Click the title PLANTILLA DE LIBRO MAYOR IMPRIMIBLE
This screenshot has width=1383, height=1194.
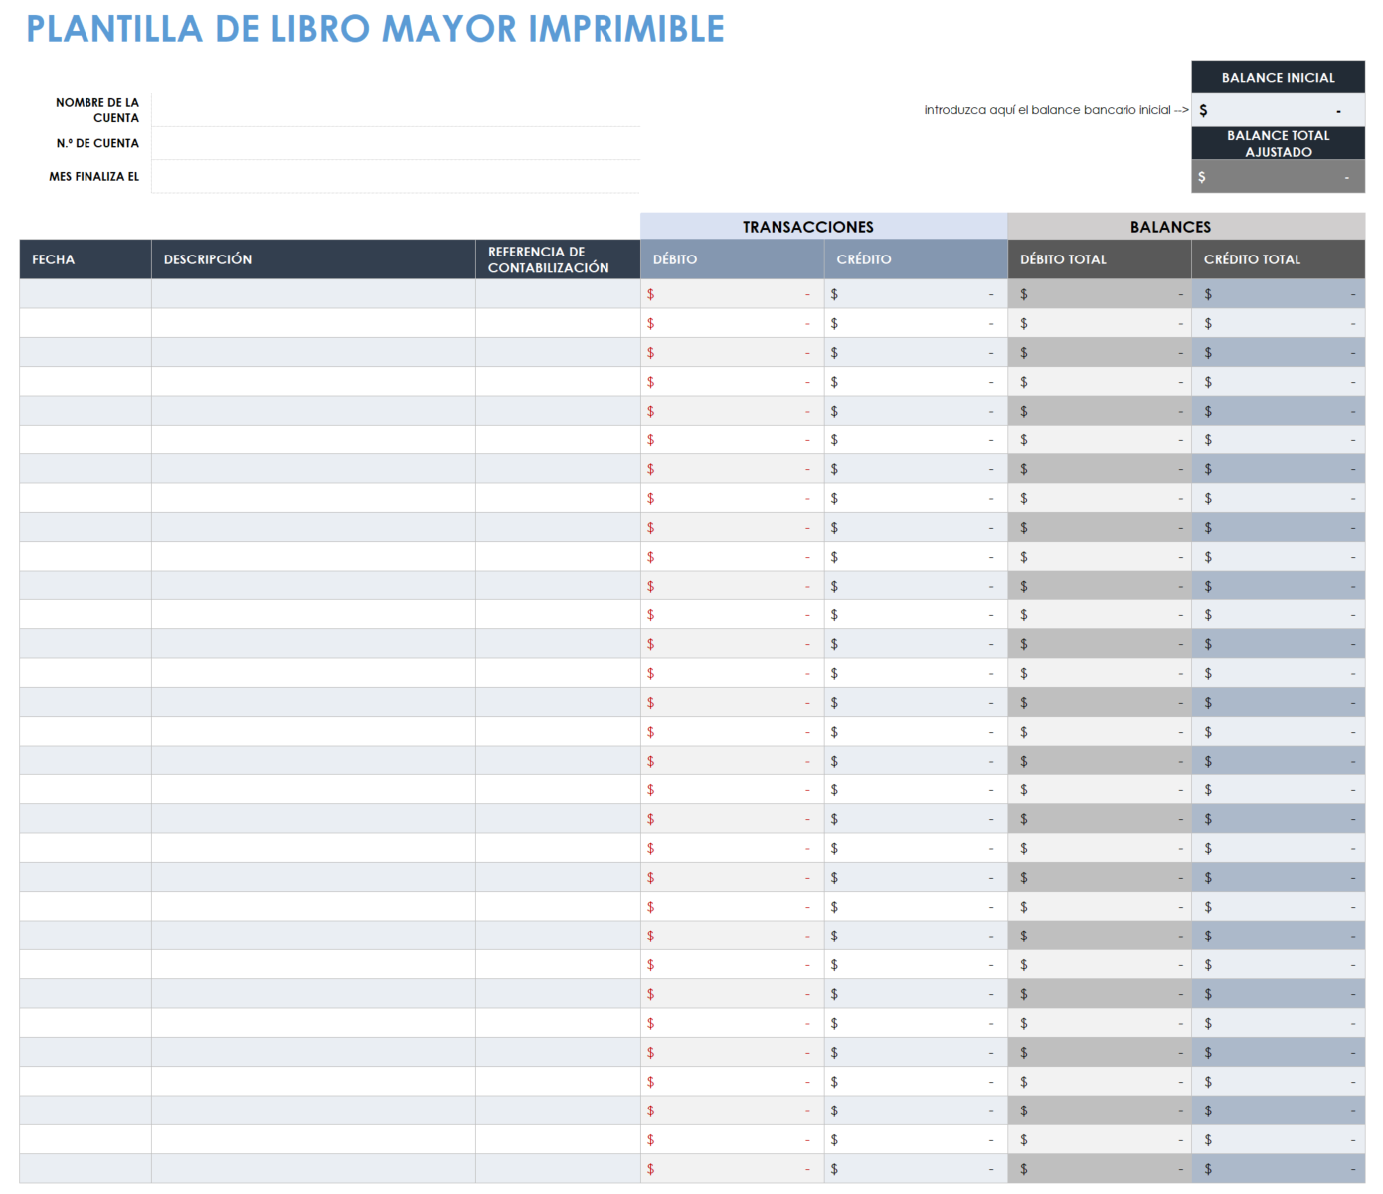coord(375,29)
